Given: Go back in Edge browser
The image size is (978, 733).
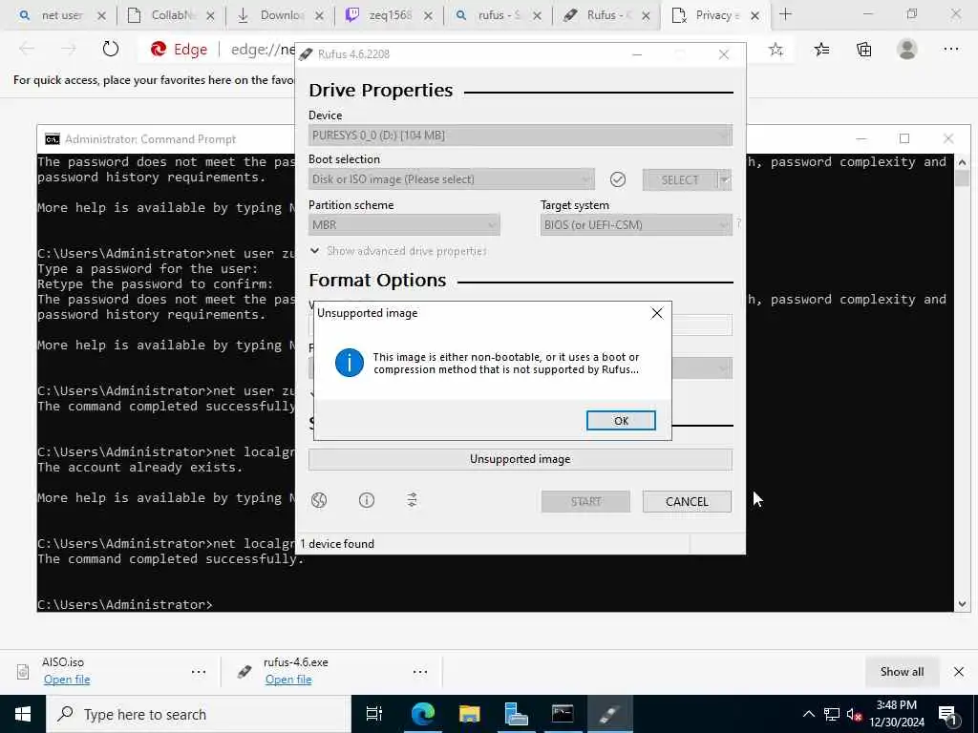Looking at the screenshot, I should click(x=27, y=50).
